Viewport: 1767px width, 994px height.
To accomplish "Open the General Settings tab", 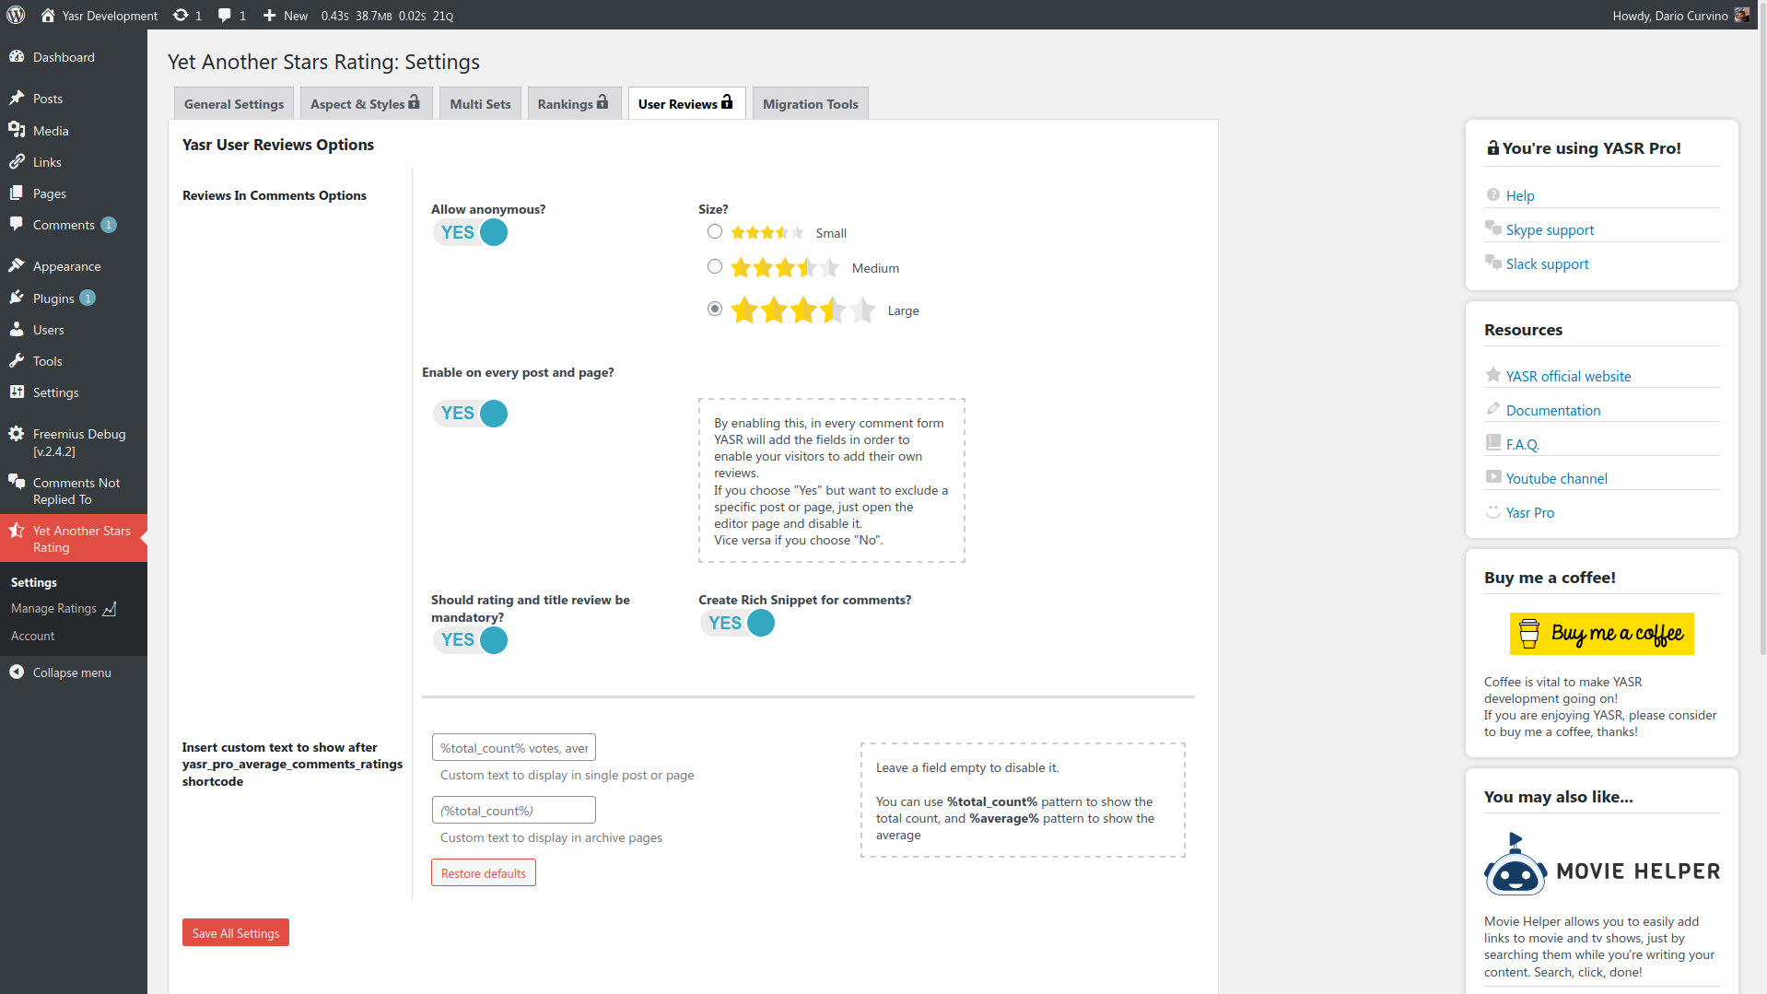I will coord(234,103).
